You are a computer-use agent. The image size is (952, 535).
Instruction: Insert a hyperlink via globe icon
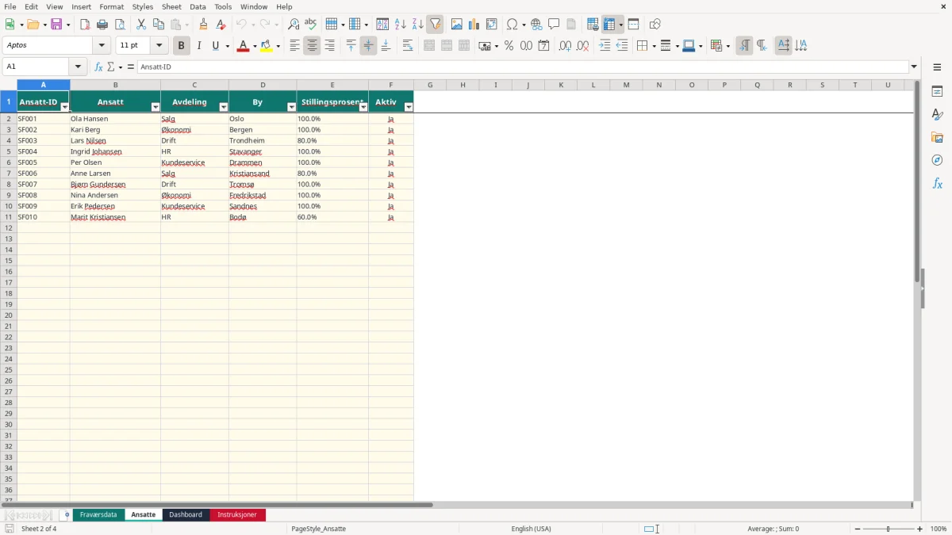coord(536,25)
